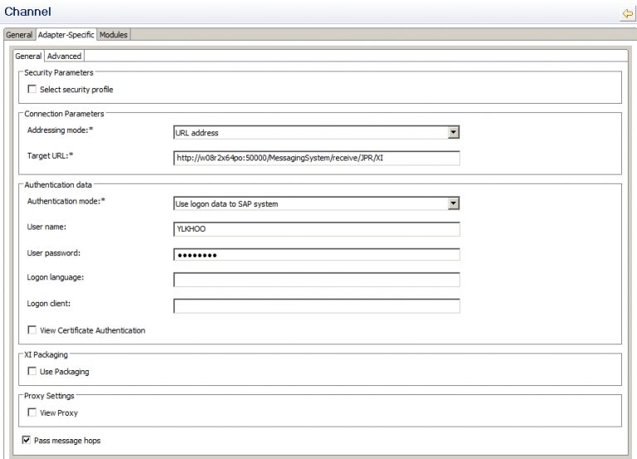
Task: Switch to the Advanced sub-tab
Action: pyautogui.click(x=64, y=56)
